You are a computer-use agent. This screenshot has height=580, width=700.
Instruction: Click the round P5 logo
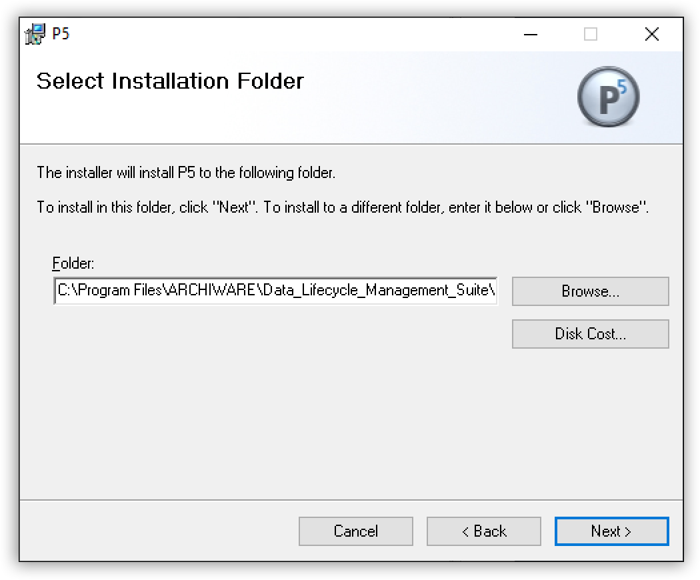coord(607,97)
